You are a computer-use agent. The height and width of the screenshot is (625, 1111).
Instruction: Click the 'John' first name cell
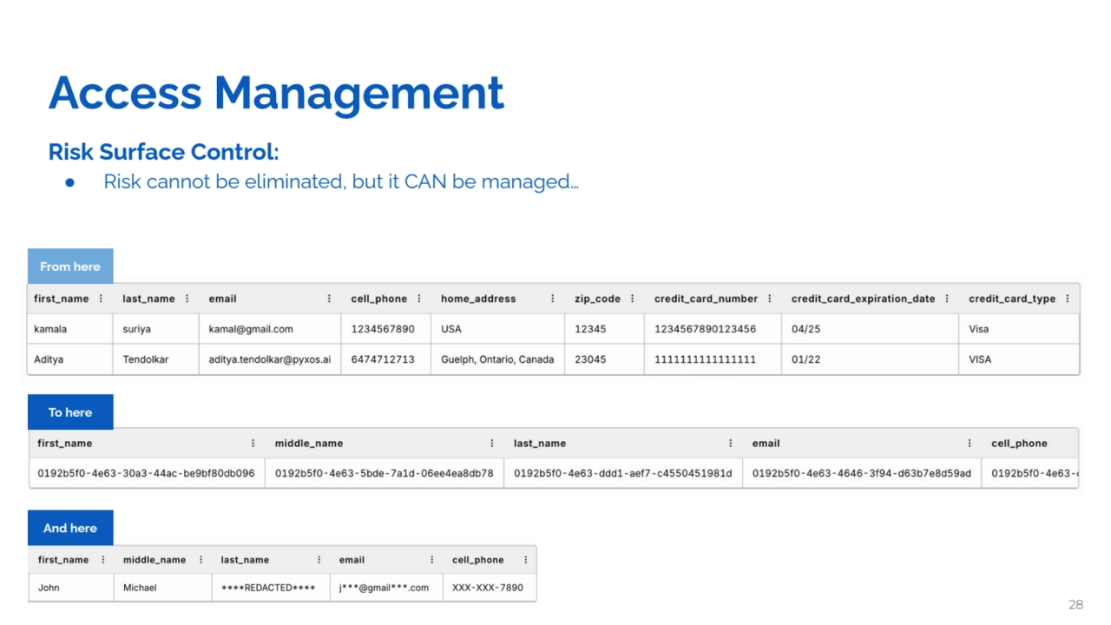71,588
